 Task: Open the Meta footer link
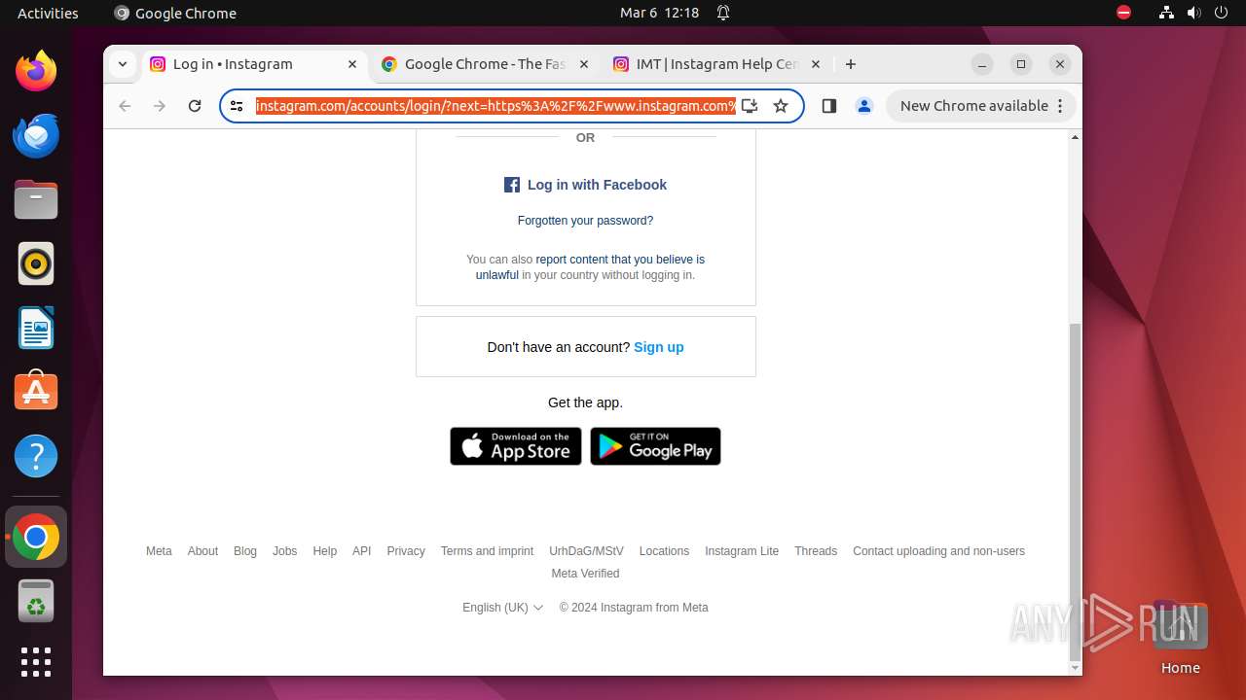[159, 551]
